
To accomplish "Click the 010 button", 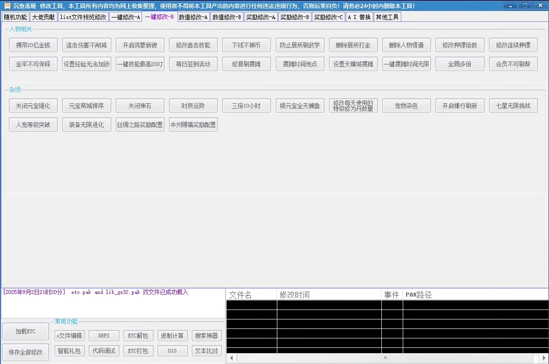I will pyautogui.click(x=172, y=351).
